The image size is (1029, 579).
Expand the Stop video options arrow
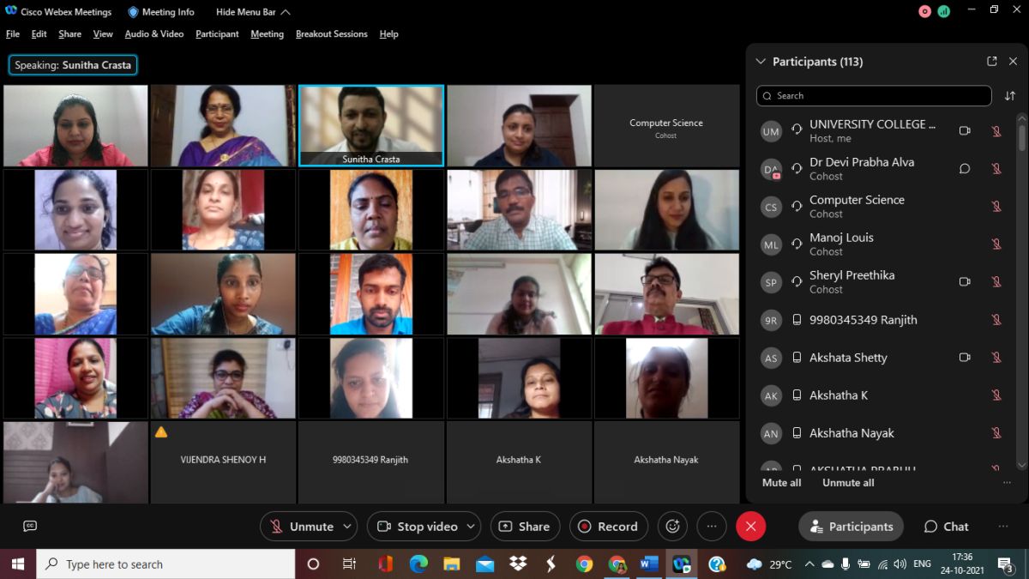(x=470, y=527)
